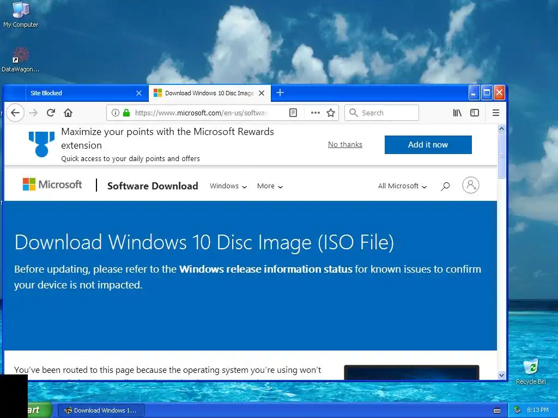Open the Software Download link
Screen dimensions: 558x418
coord(153,186)
